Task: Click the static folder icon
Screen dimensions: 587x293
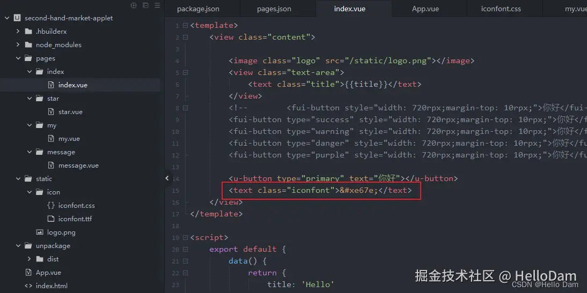Action: click(x=28, y=179)
